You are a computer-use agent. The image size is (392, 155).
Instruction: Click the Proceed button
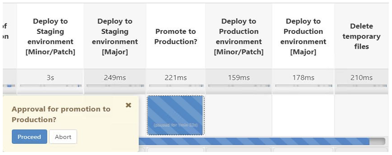[x=29, y=137]
